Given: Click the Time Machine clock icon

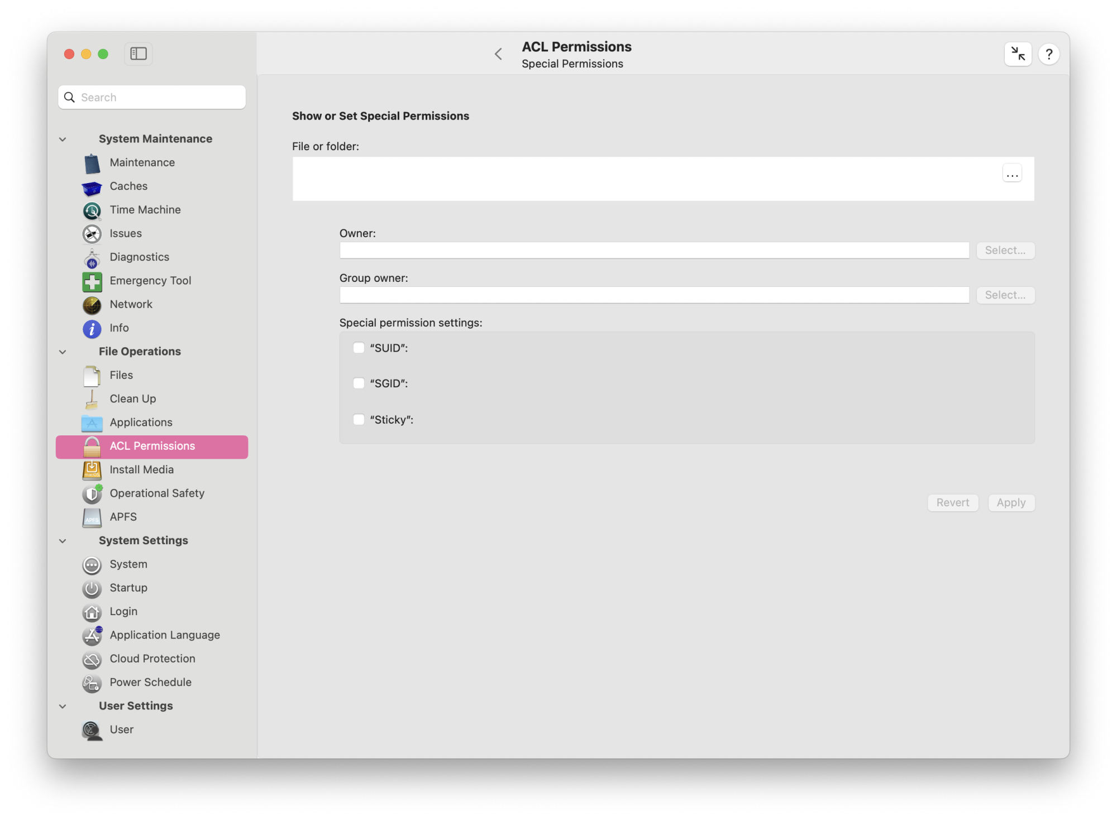Looking at the screenshot, I should click(x=92, y=210).
